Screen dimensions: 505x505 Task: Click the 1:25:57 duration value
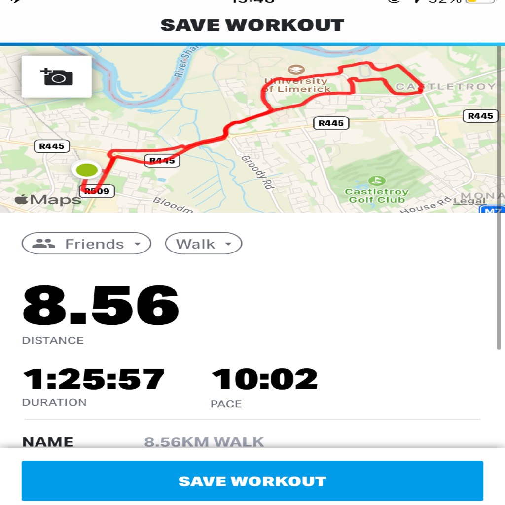[x=94, y=379]
